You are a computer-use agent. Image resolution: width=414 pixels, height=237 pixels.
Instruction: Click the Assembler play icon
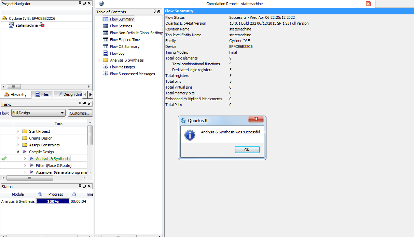pos(31,172)
